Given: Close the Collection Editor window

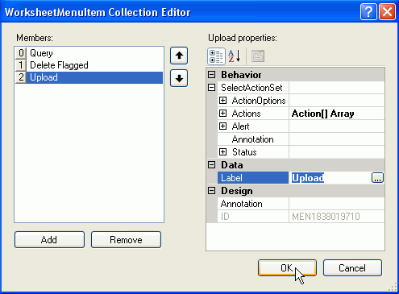Looking at the screenshot, I should pyautogui.click(x=387, y=12).
